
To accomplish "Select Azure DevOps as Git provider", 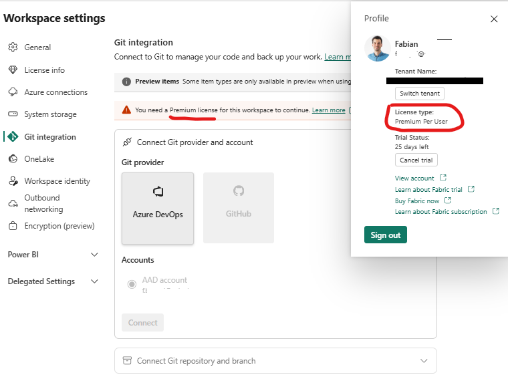I will click(x=158, y=209).
